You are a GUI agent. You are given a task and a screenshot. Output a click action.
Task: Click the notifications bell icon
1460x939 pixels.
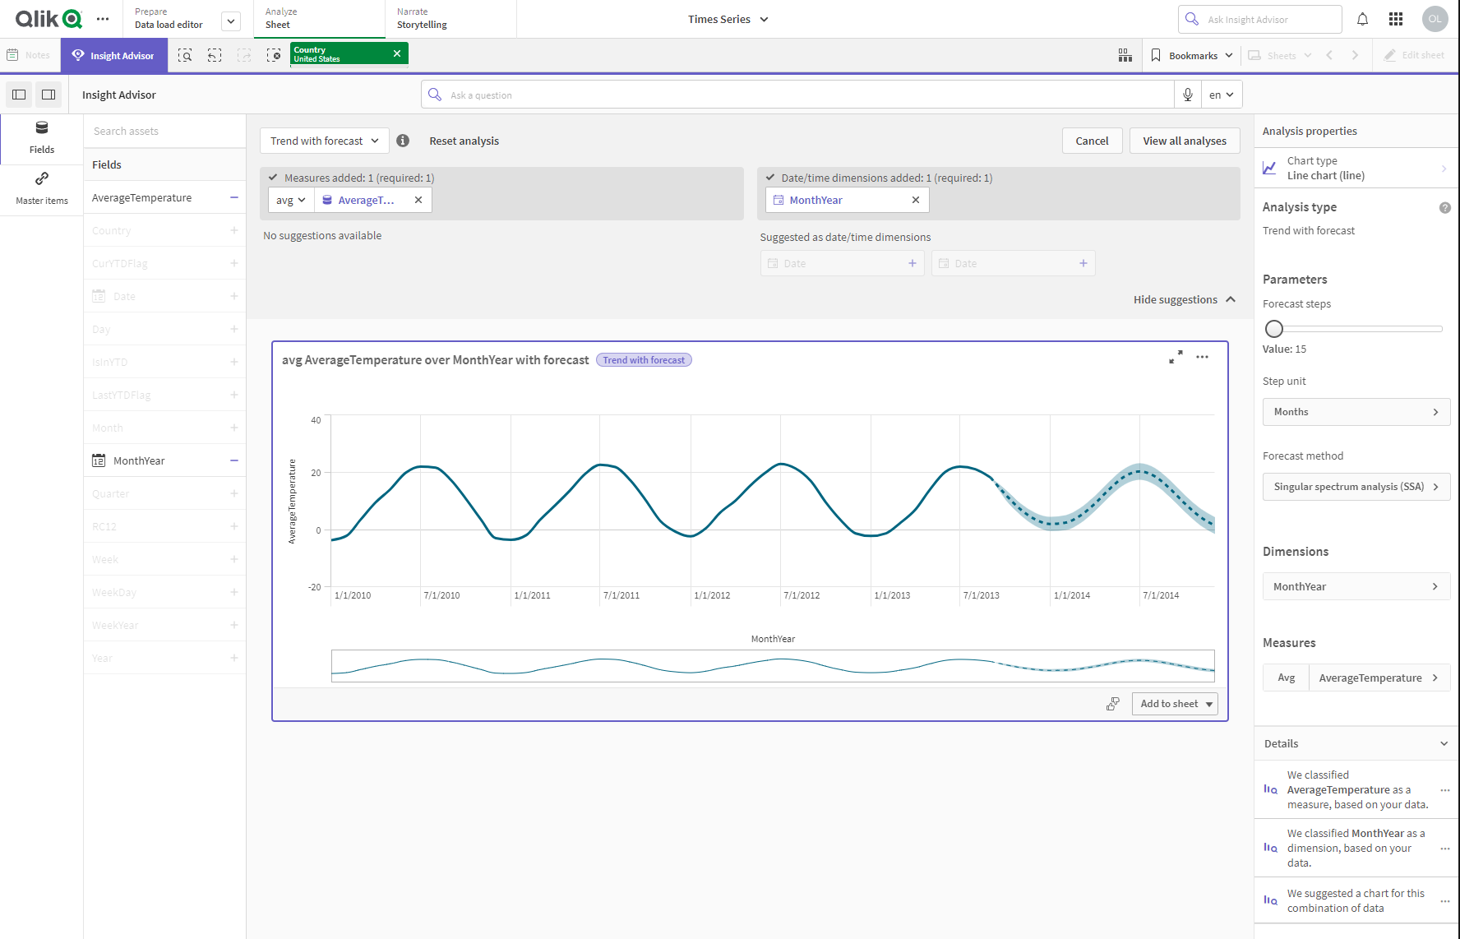pyautogui.click(x=1362, y=19)
